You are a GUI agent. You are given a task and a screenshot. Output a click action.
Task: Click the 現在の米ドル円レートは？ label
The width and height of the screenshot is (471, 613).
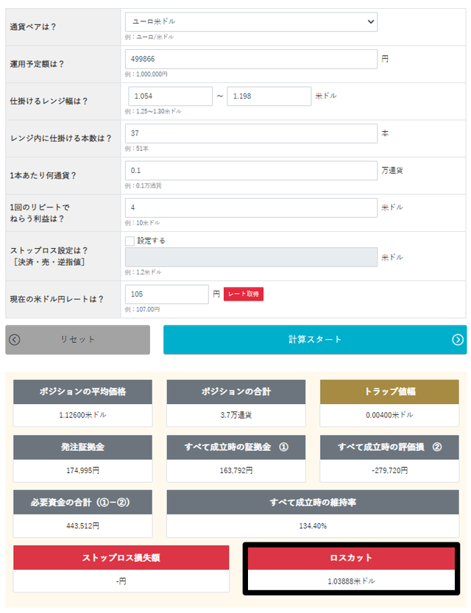[56, 300]
